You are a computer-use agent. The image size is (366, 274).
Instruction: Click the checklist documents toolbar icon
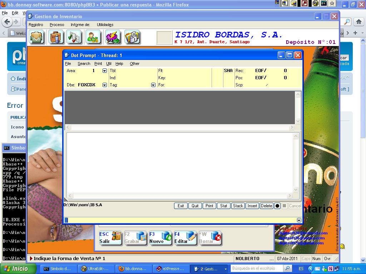click(x=75, y=37)
